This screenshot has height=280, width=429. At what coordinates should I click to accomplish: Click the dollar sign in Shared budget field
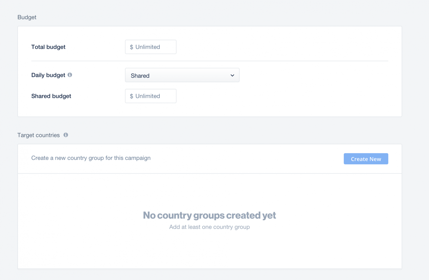tap(131, 96)
